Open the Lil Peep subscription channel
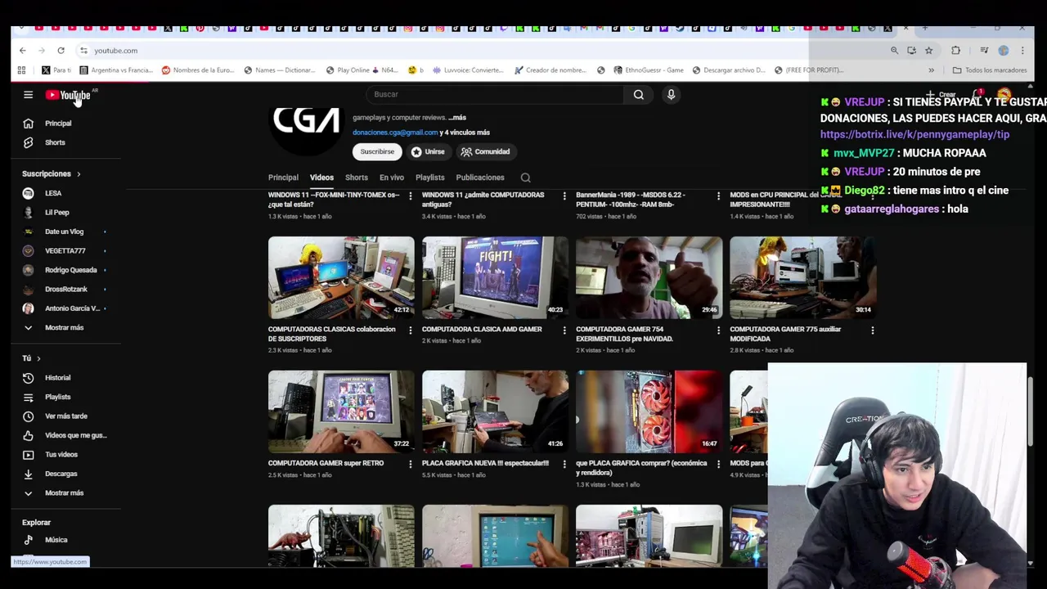This screenshot has height=589, width=1047. (x=57, y=213)
